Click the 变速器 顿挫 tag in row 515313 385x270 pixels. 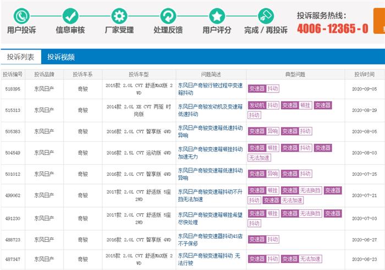[x=296, y=105]
